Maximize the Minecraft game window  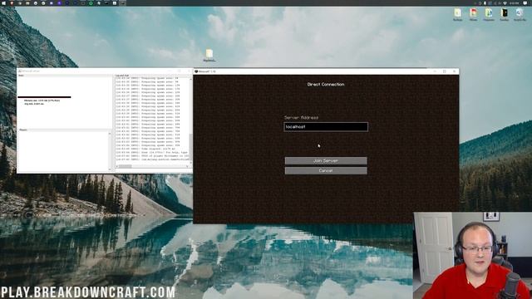(x=445, y=71)
